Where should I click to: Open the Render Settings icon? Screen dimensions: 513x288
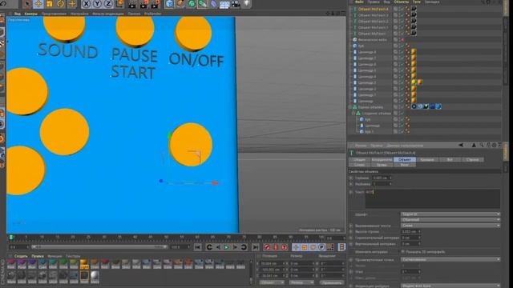(155, 4)
